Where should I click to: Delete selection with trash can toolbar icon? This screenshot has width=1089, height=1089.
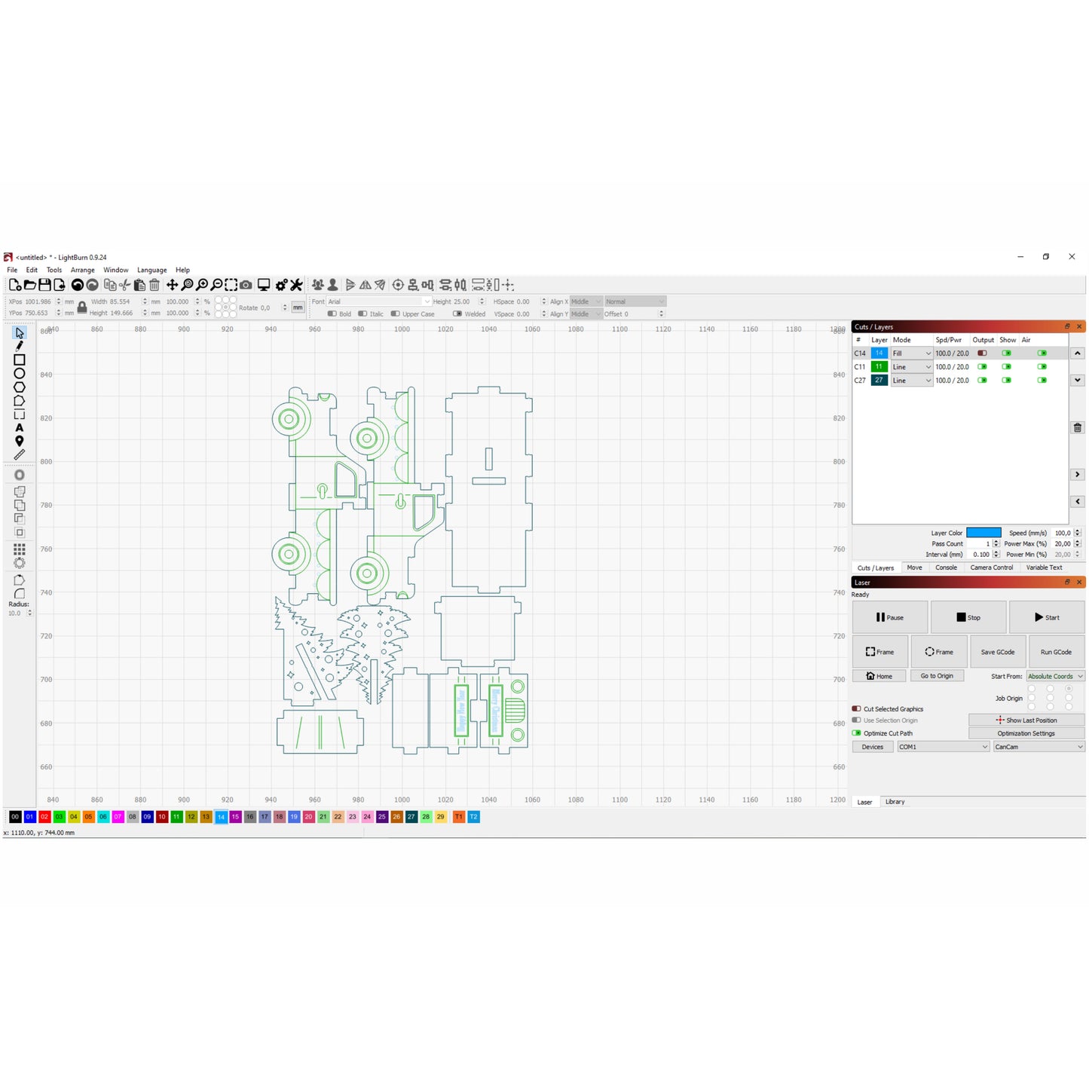pyautogui.click(x=154, y=285)
